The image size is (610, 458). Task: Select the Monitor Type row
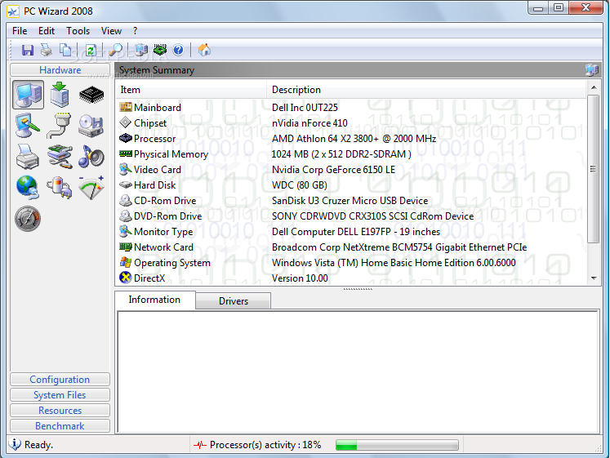tap(350, 232)
